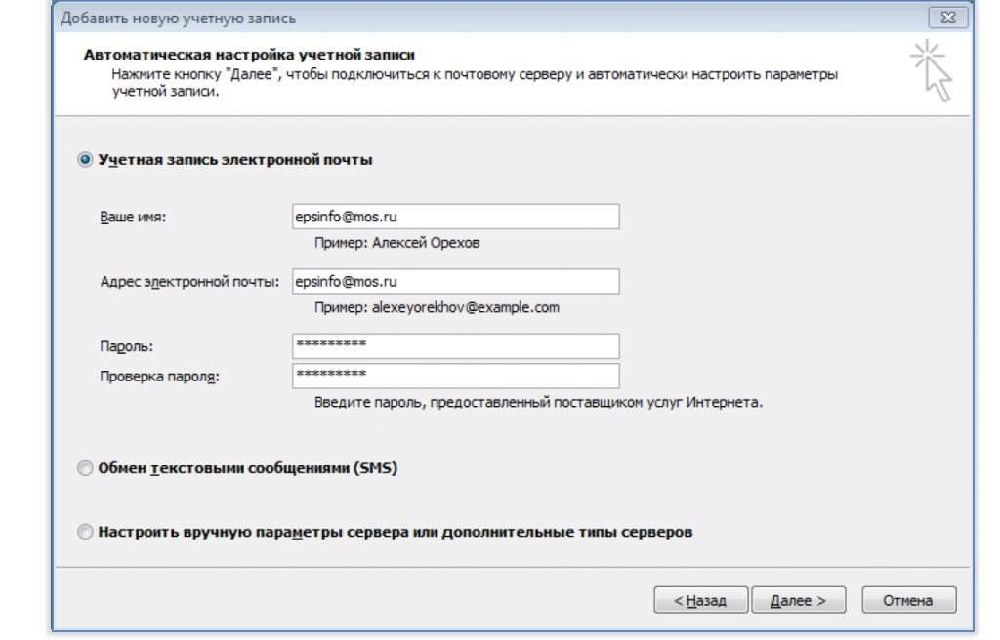
Task: Click the 'Адрес электронной почты:' label
Action: pyautogui.click(x=189, y=282)
